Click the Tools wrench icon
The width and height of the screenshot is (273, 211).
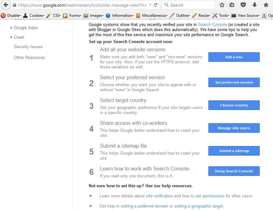tap(215, 16)
